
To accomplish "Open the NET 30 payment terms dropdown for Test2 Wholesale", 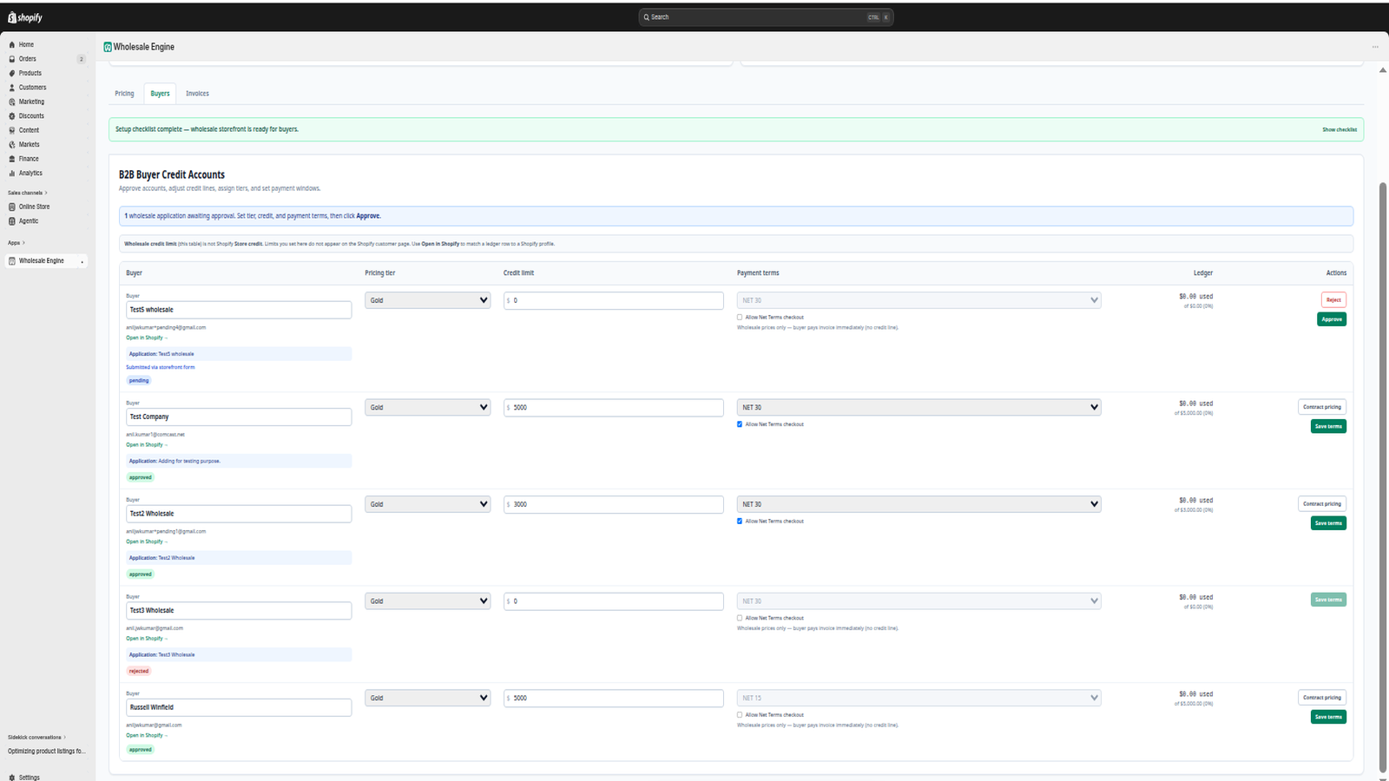I will pyautogui.click(x=919, y=504).
